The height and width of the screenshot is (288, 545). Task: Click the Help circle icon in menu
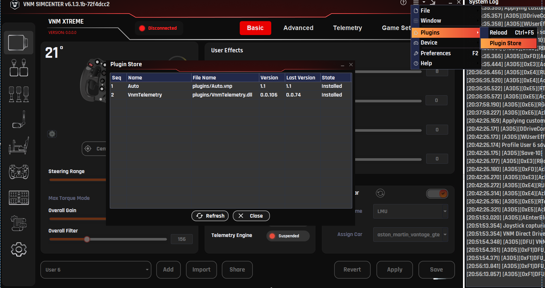(416, 63)
